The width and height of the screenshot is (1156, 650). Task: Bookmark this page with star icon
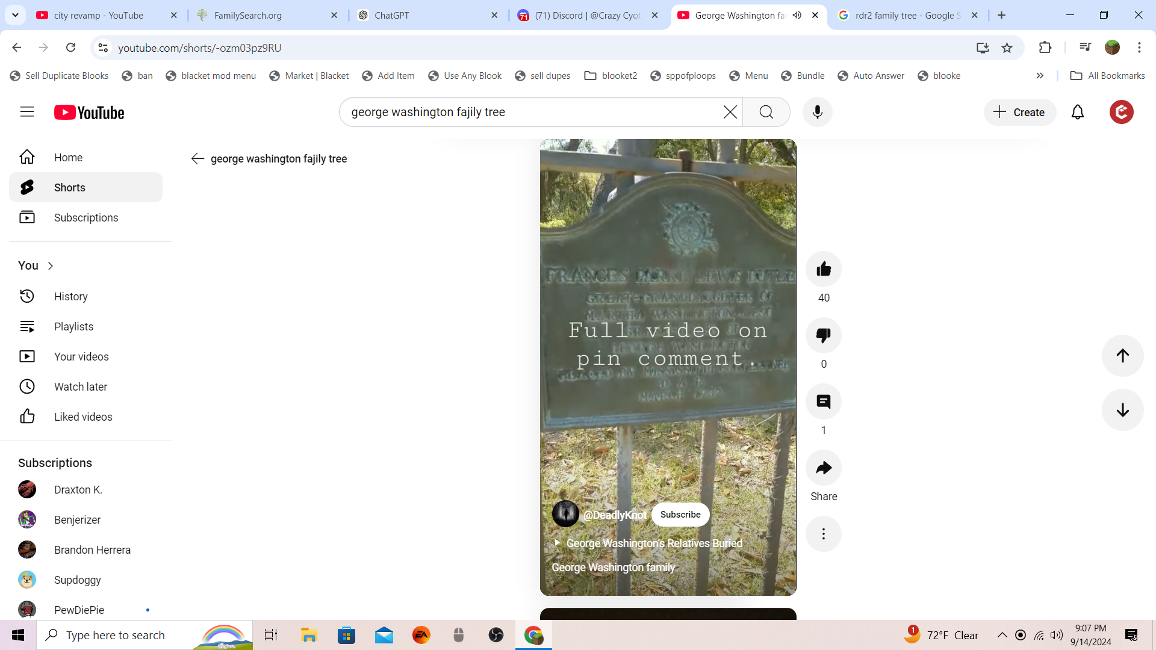[x=1007, y=48]
